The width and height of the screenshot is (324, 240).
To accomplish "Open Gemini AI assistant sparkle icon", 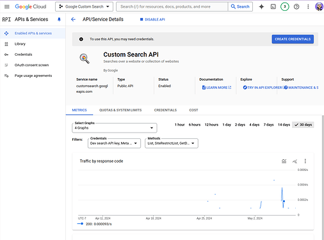I will (261, 6).
